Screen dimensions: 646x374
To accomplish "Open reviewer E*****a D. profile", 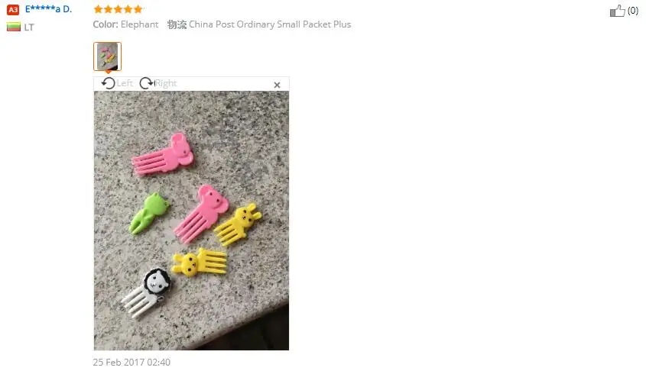I will pyautogui.click(x=48, y=9).
